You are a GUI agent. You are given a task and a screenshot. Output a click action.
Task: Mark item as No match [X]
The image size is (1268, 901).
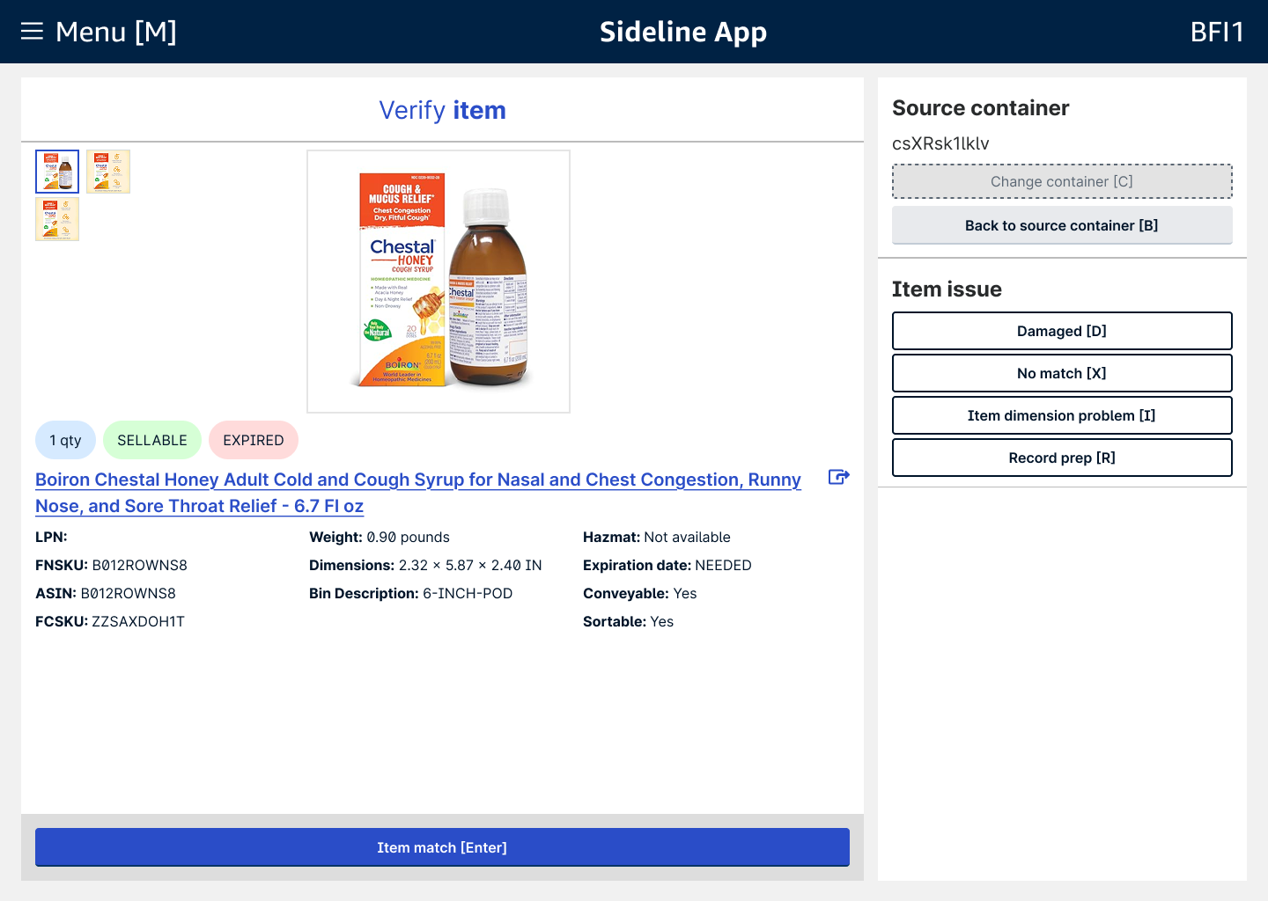click(x=1062, y=373)
